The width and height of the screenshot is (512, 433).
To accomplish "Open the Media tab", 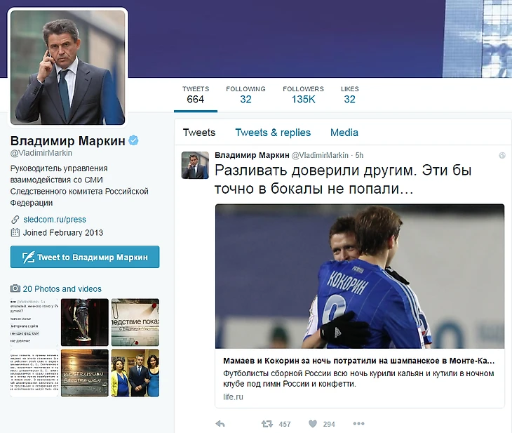I will tap(344, 133).
